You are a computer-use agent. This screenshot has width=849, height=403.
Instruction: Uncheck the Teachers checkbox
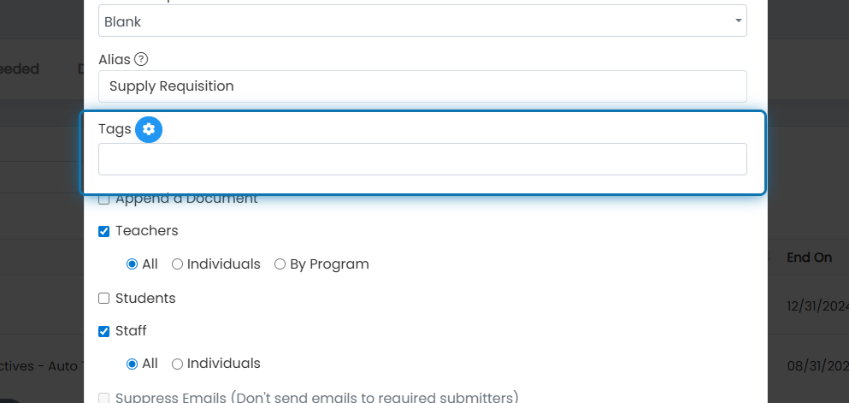(x=104, y=231)
